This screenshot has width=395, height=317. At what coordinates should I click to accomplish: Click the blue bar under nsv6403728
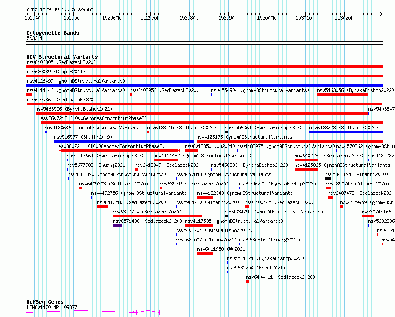pyautogui.click(x=346, y=132)
